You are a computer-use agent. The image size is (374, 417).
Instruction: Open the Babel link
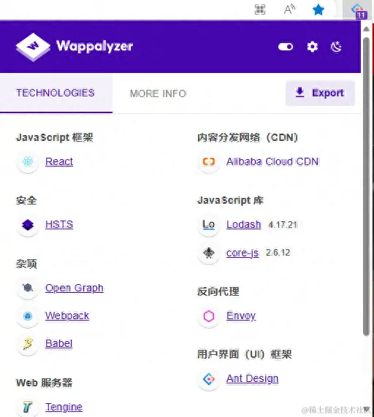click(x=58, y=343)
